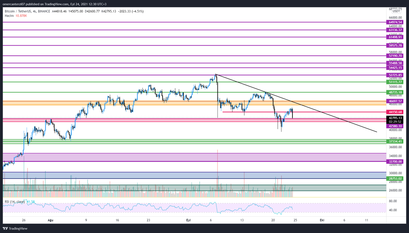Click the orange 46697.57 price label
The width and height of the screenshot is (409, 233).
coord(395,101)
